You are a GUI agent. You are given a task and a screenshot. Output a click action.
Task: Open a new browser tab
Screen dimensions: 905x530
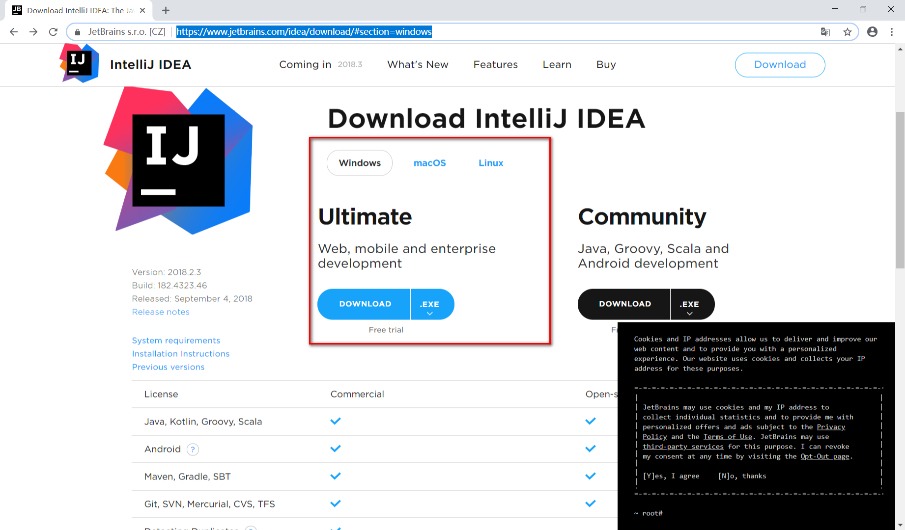166,10
